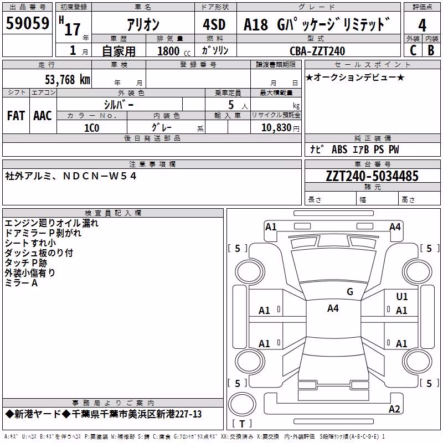Click the 検査員記入欄 section header

(x=113, y=213)
